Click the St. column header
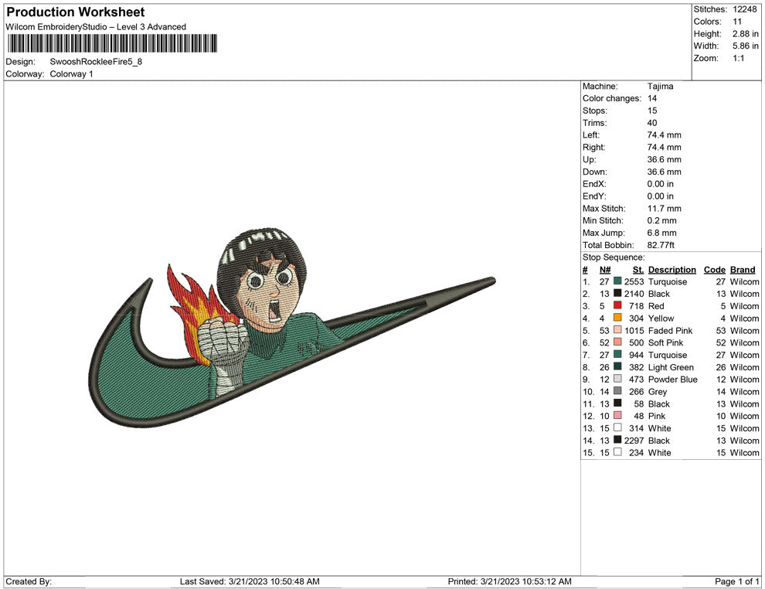 click(638, 270)
